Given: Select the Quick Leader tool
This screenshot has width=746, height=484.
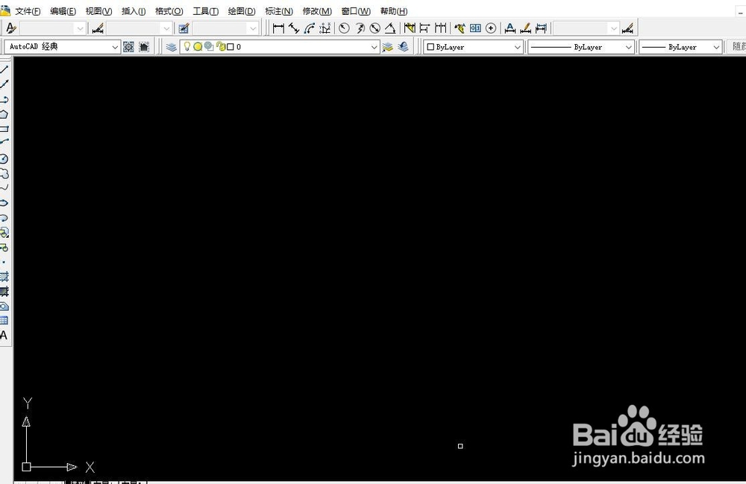Looking at the screenshot, I should [x=460, y=28].
